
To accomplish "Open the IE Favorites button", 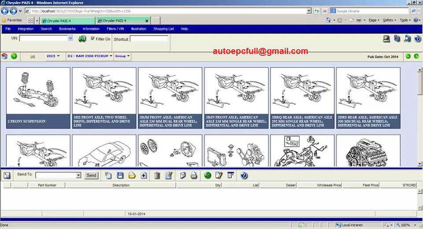I will click(11, 20).
